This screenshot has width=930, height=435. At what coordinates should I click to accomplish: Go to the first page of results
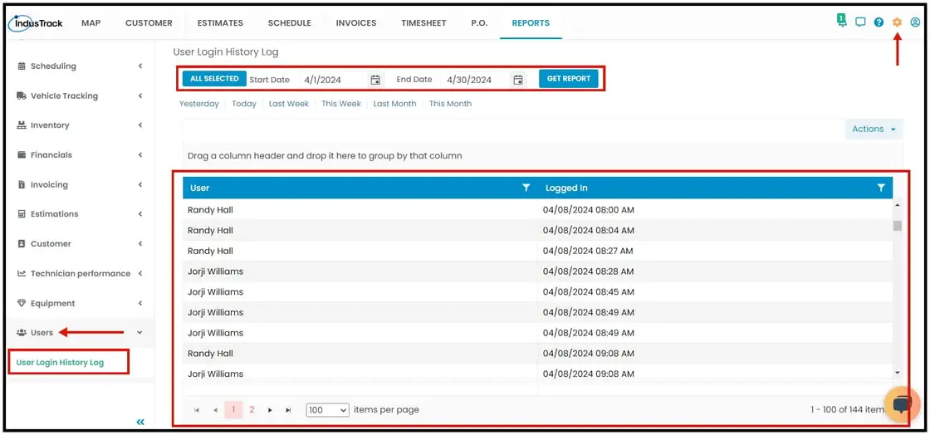197,410
